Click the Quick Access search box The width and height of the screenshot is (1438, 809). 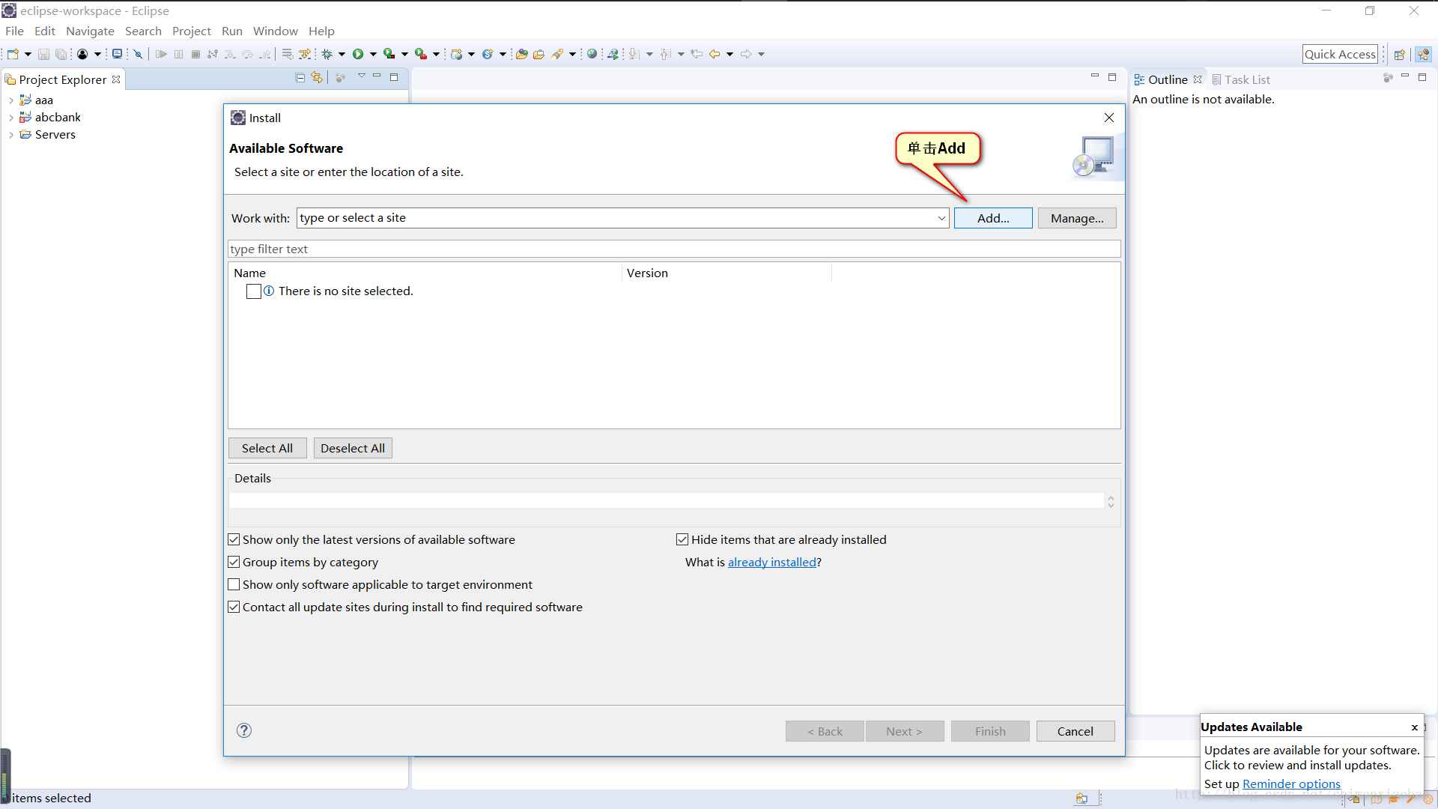(1340, 54)
